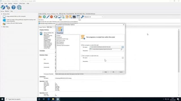
Task: Open the VBScript Files tab
Action: click(62, 14)
